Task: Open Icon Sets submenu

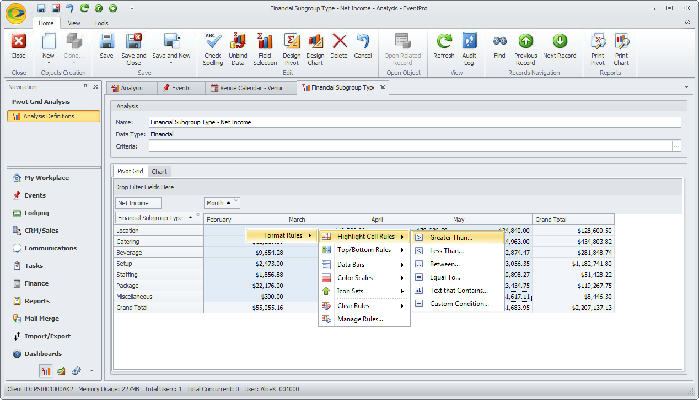Action: pyautogui.click(x=364, y=291)
